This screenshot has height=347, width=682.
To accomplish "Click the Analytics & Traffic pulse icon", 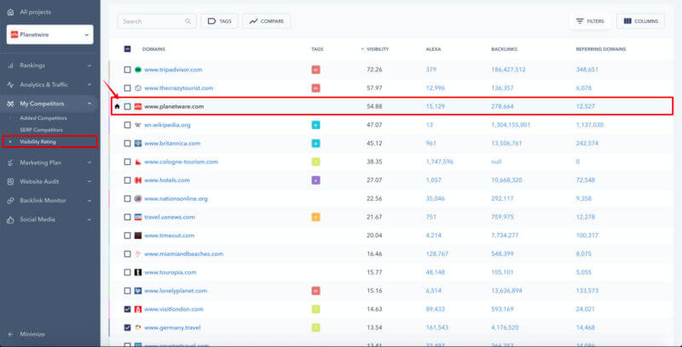I will 11,84.
